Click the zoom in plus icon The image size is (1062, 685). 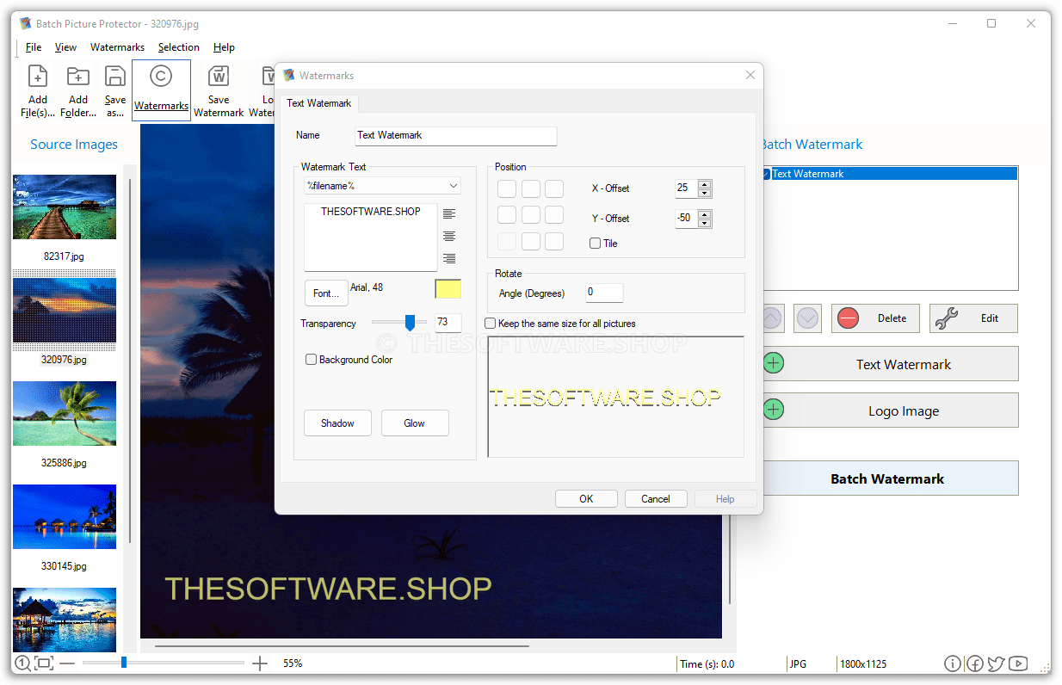[260, 663]
